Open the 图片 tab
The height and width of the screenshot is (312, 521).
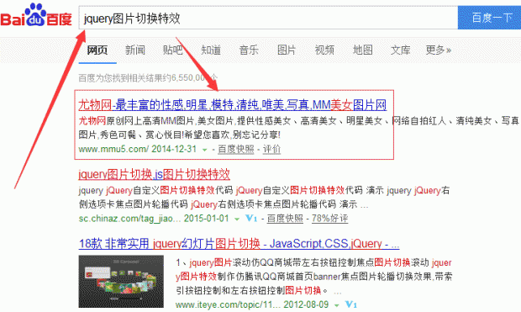(287, 50)
